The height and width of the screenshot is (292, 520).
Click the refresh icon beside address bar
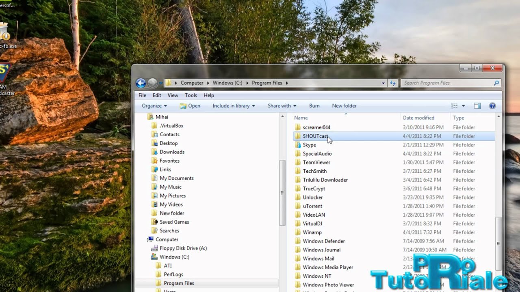tap(392, 83)
